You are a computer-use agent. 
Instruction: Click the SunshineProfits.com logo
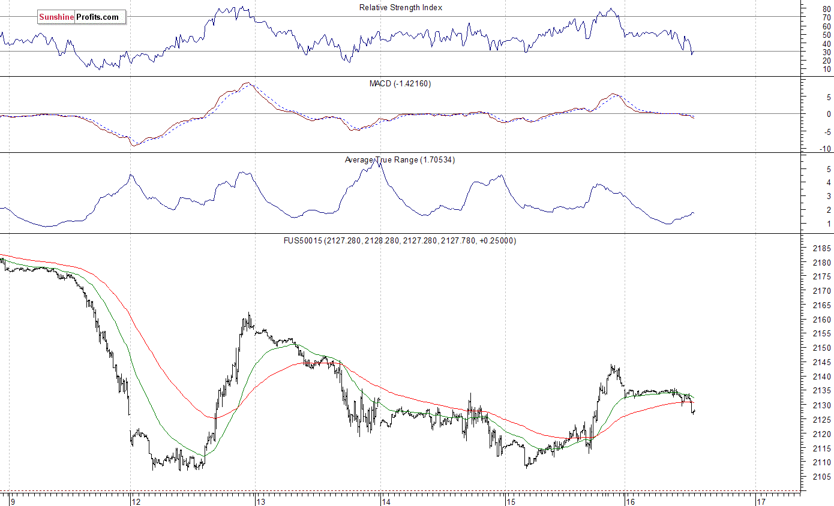coord(82,17)
